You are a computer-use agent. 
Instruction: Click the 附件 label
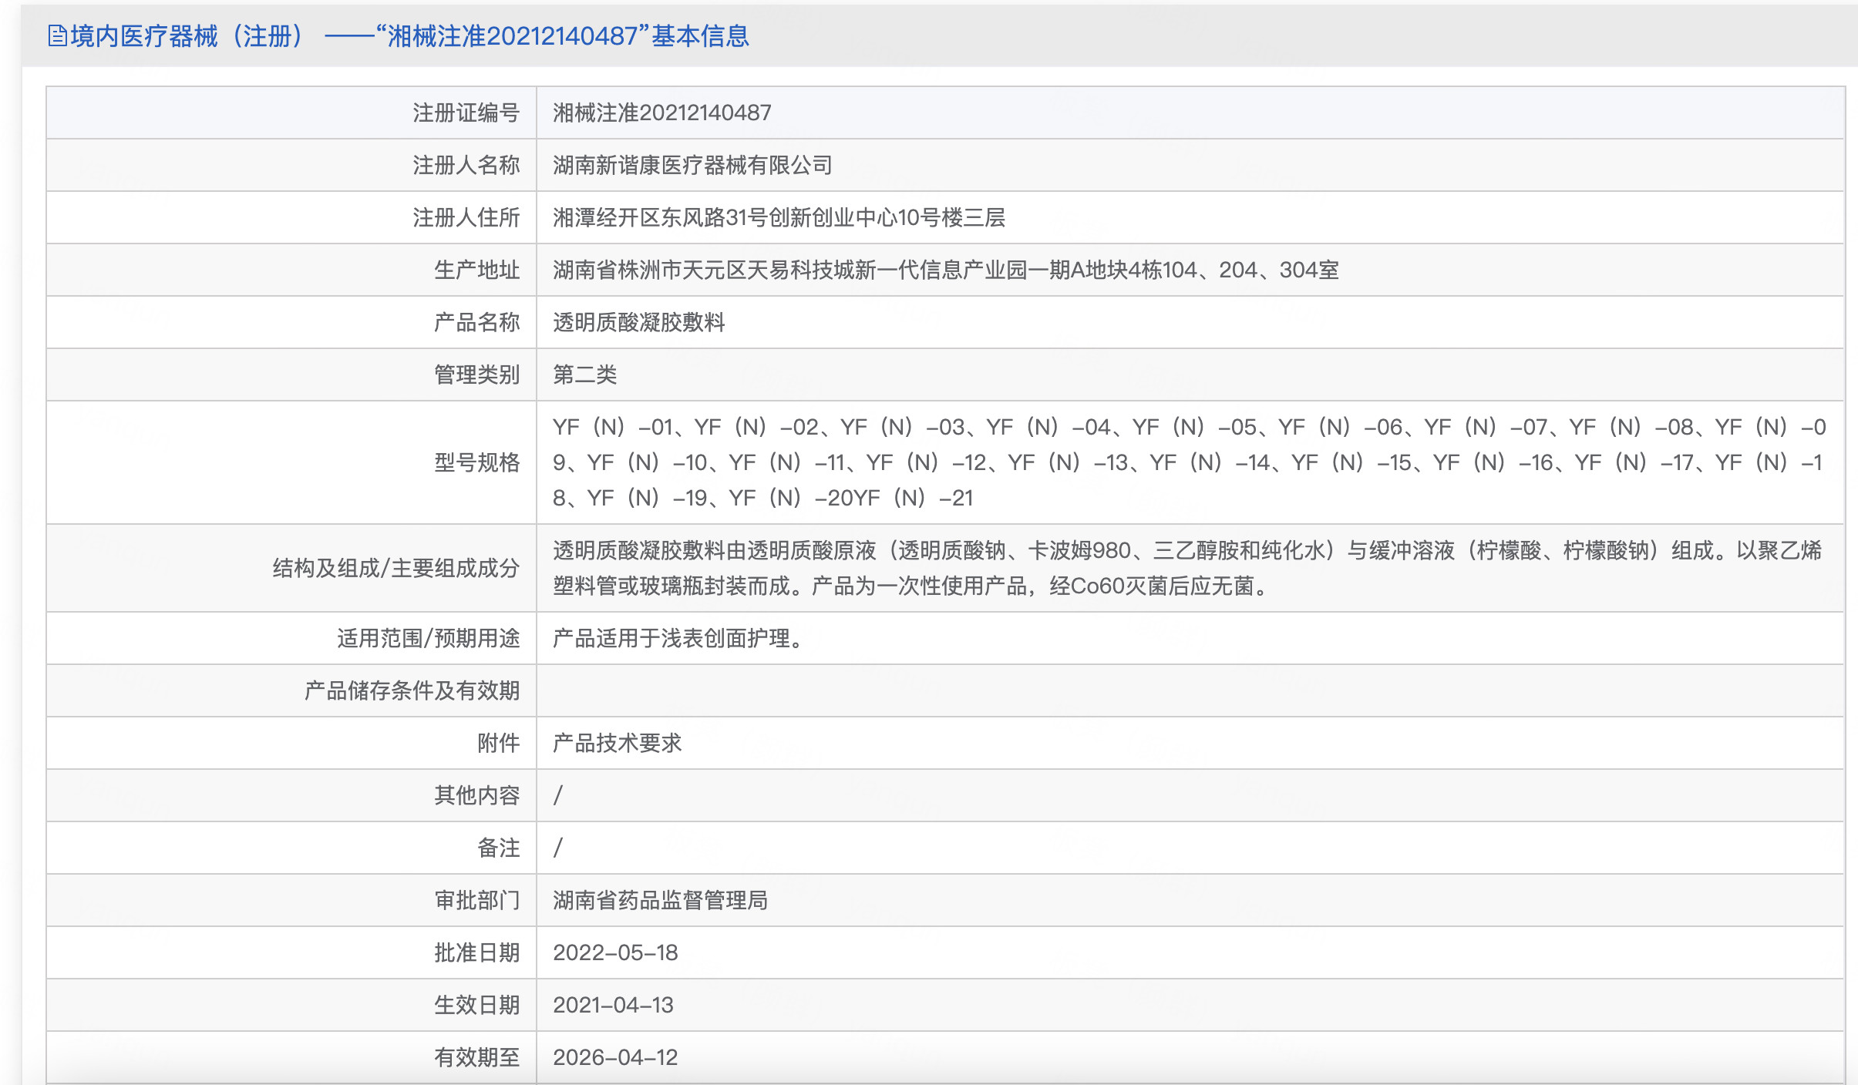tap(498, 743)
